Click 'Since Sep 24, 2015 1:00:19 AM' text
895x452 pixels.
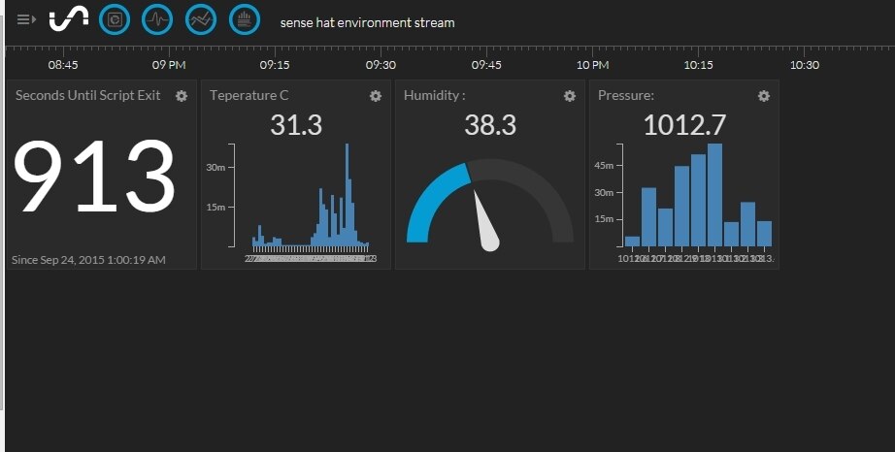pos(88,260)
